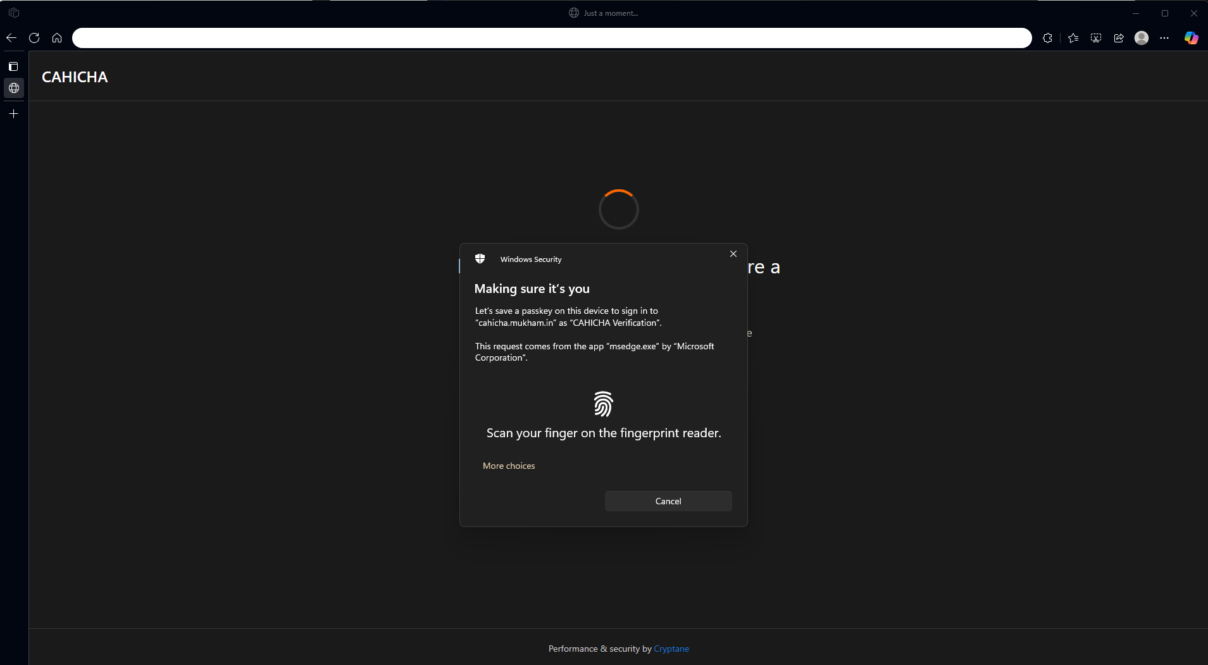The width and height of the screenshot is (1208, 665).
Task: Open the Cryptane link in the footer
Action: coord(671,649)
